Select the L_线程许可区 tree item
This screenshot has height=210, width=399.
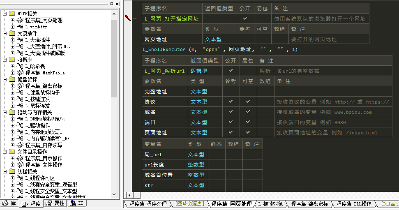[x=40, y=178]
